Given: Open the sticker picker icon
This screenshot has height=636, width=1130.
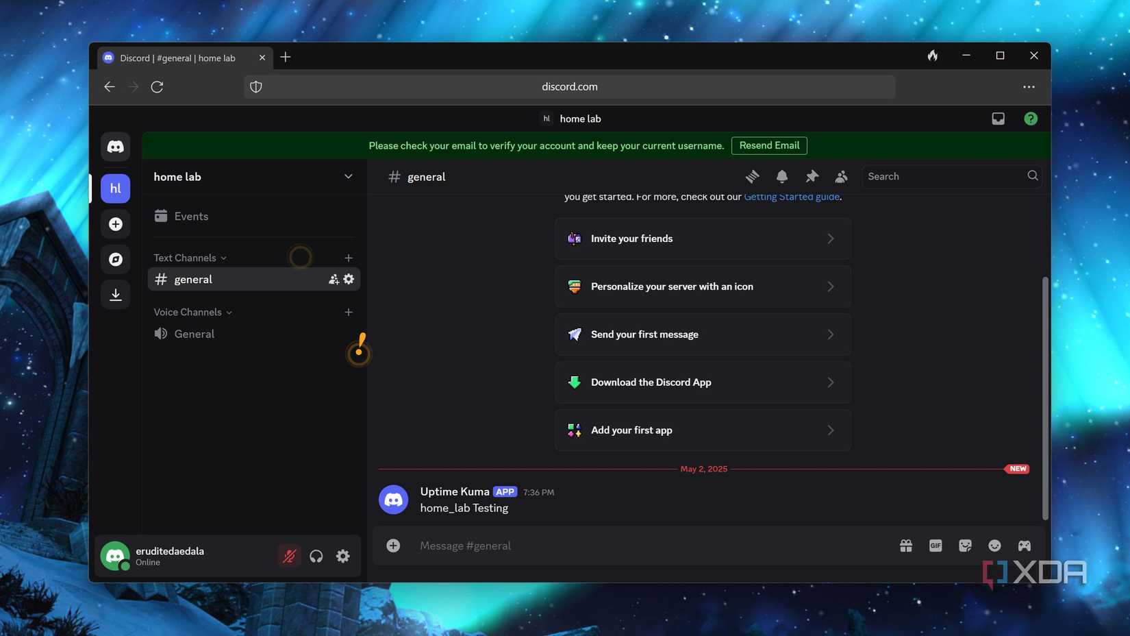Looking at the screenshot, I should tap(965, 546).
